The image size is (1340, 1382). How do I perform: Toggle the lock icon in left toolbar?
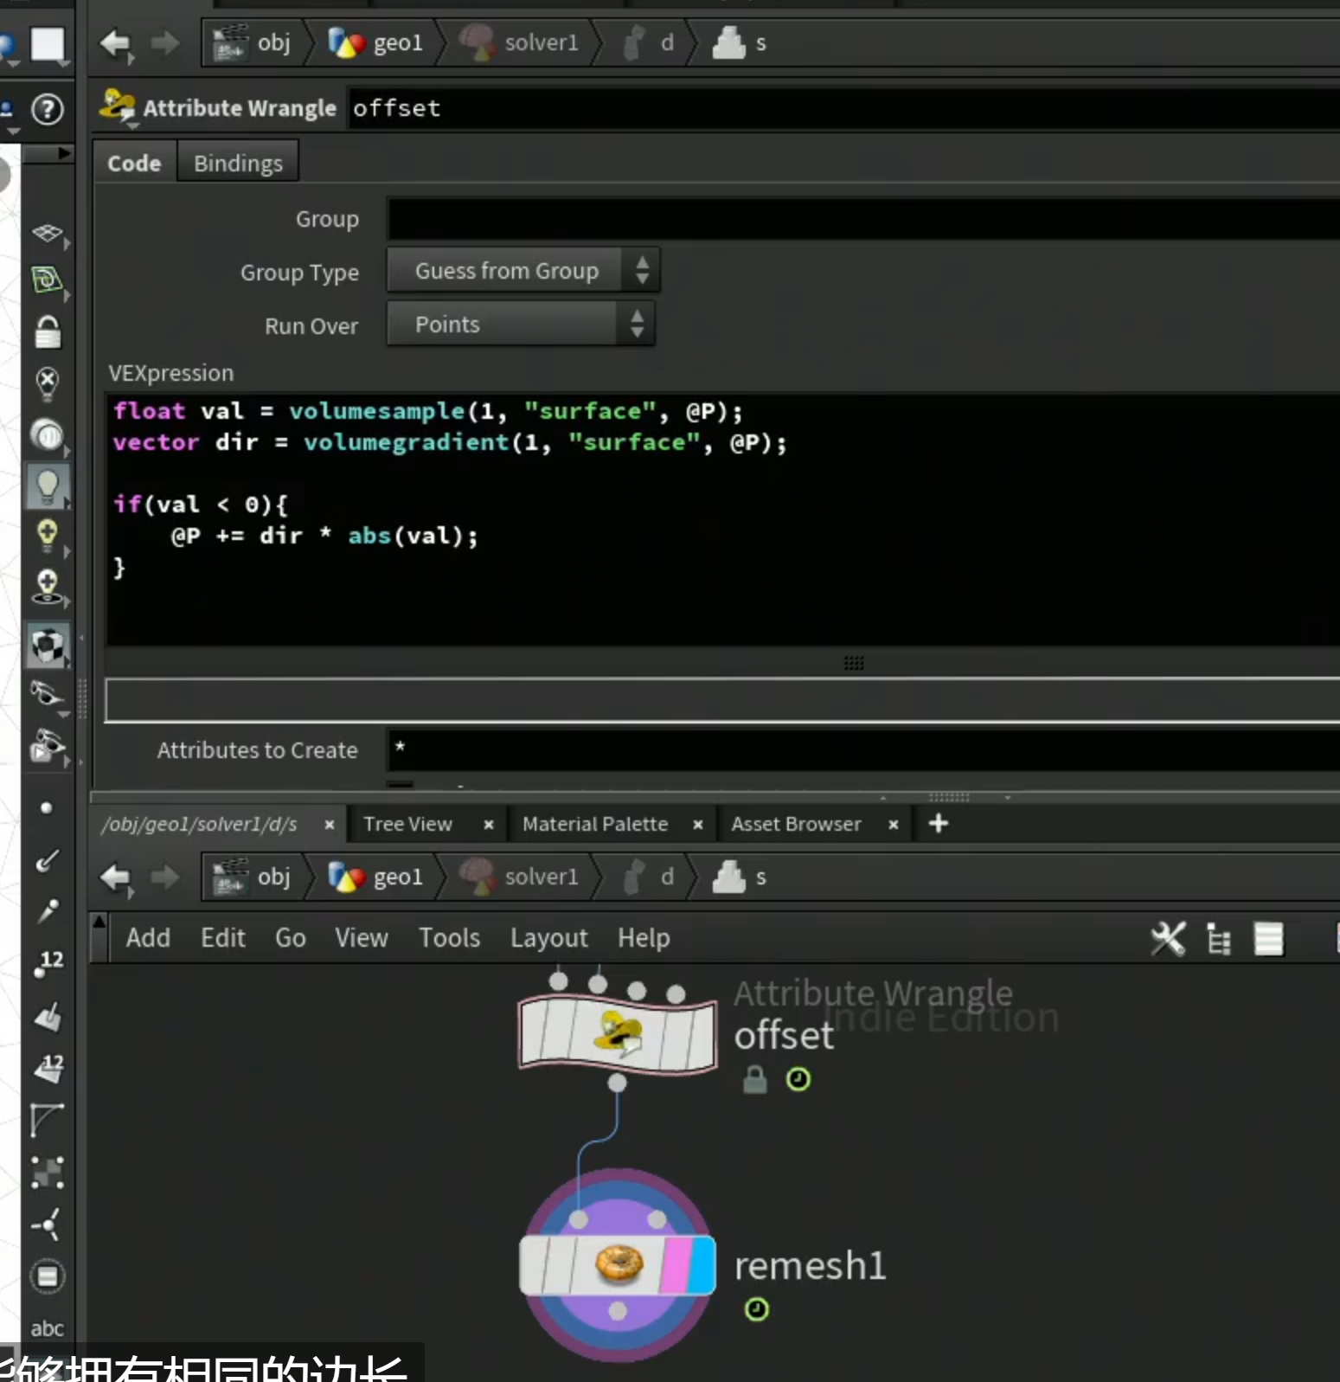(48, 332)
